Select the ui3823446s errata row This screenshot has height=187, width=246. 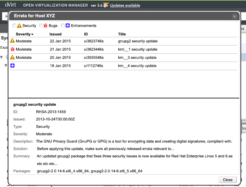point(94,49)
